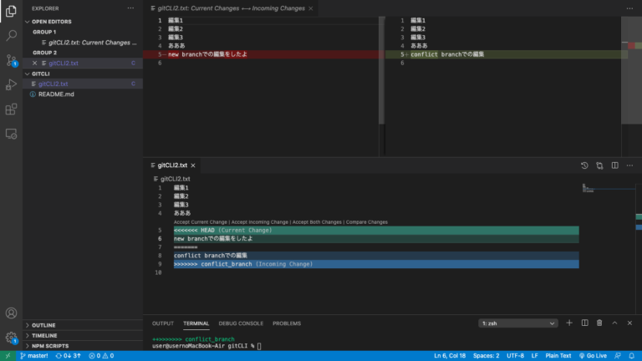Viewport: 642px width, 361px height.
Task: Click the diff editor left pane scrollbar
Action: pos(381,70)
